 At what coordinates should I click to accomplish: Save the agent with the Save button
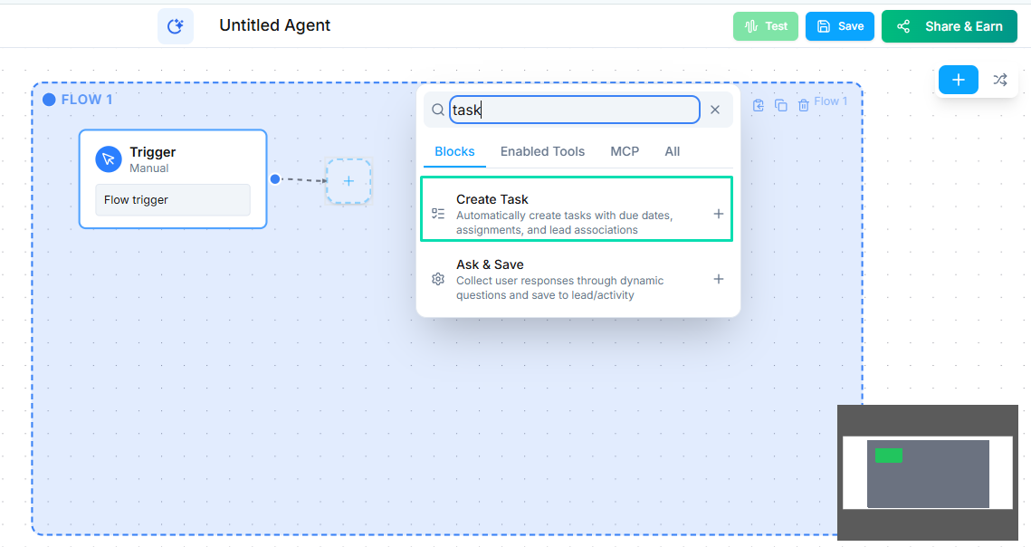pyautogui.click(x=839, y=25)
